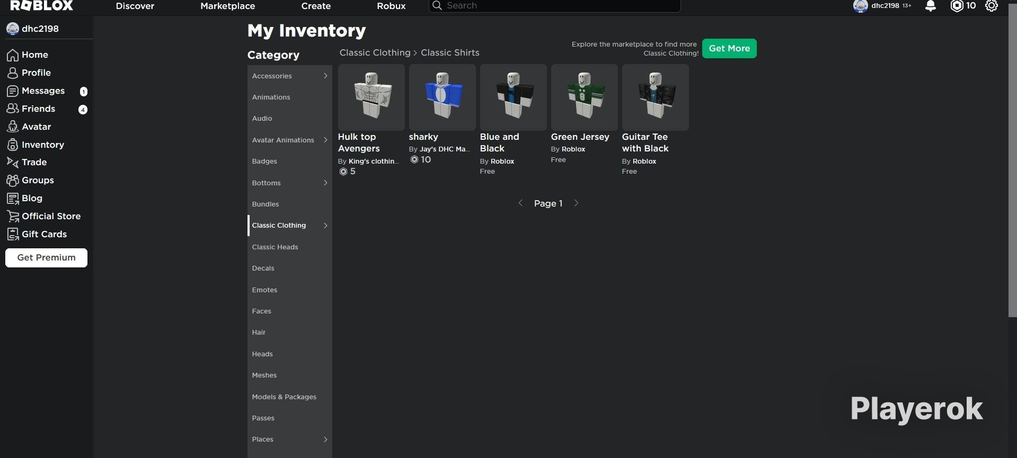The image size is (1017, 458).
Task: Click the Blog icon in the sidebar
Action: point(13,198)
